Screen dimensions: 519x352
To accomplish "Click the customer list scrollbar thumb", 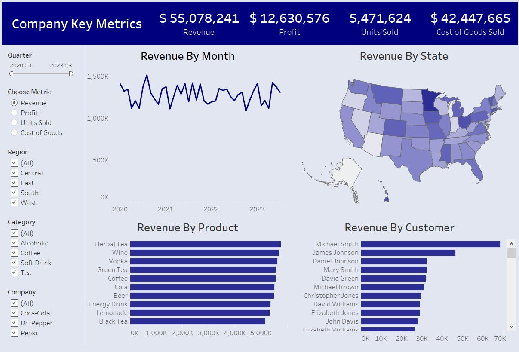I will pyautogui.click(x=511, y=253).
